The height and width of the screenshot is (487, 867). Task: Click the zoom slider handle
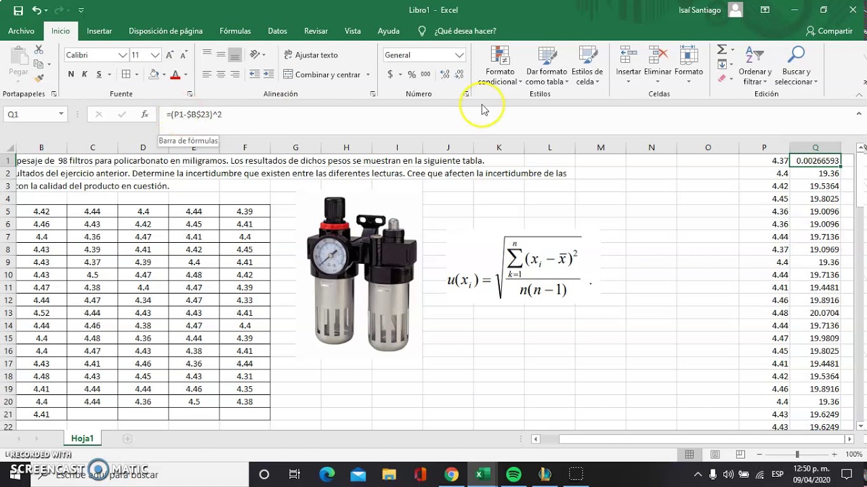[797, 455]
